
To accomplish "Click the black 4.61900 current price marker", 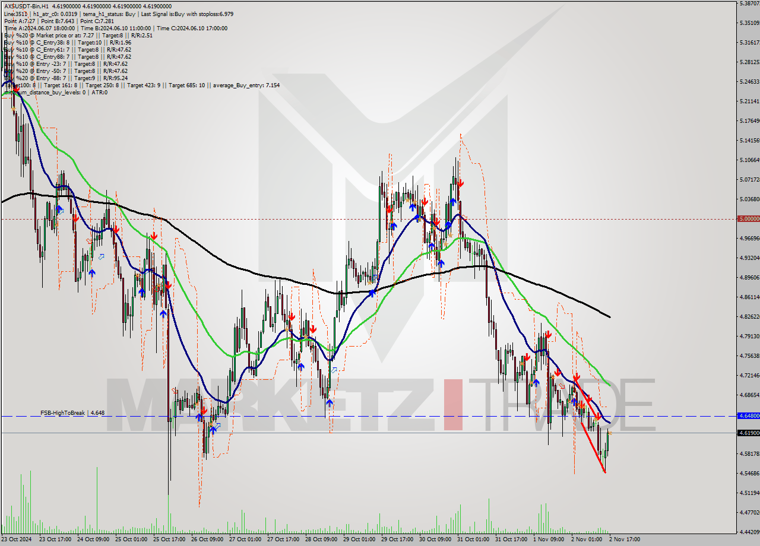I will (x=748, y=433).
